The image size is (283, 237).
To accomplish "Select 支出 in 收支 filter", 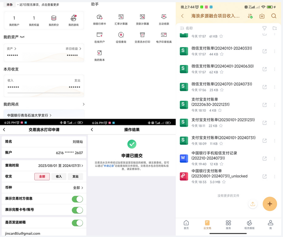I will pos(75,176).
